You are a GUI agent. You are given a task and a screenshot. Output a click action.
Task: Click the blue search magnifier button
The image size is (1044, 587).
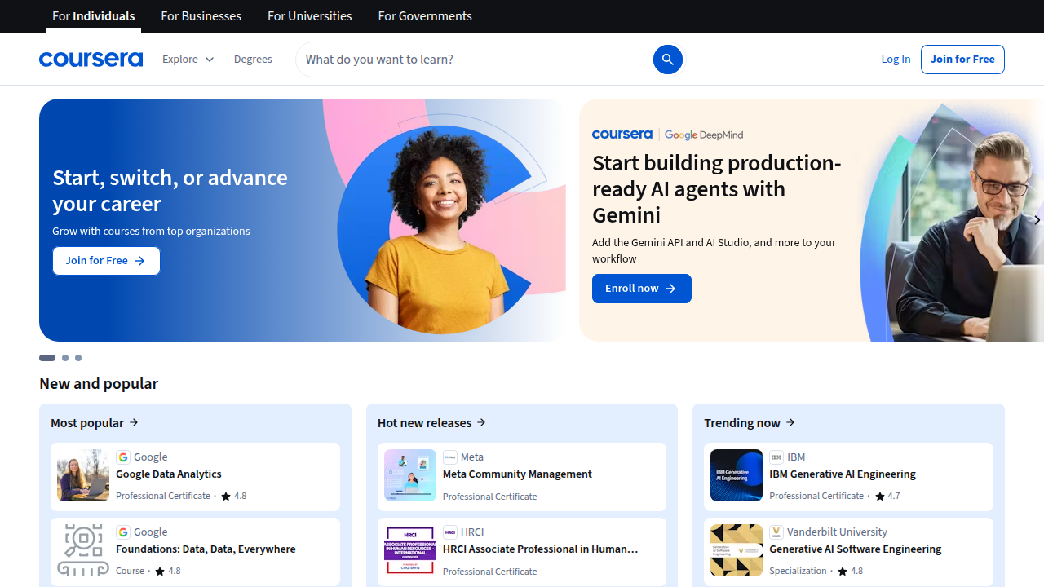pos(667,60)
